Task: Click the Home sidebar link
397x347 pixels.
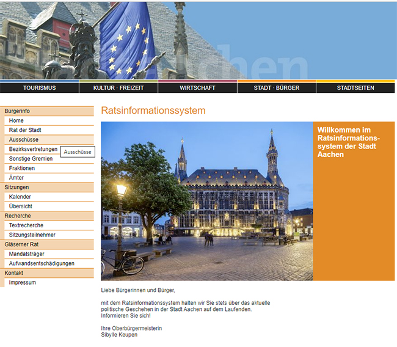Action: tap(16, 121)
